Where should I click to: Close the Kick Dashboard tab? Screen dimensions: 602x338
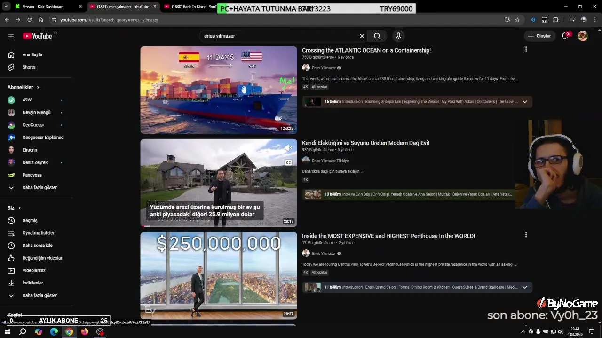pyautogui.click(x=80, y=7)
